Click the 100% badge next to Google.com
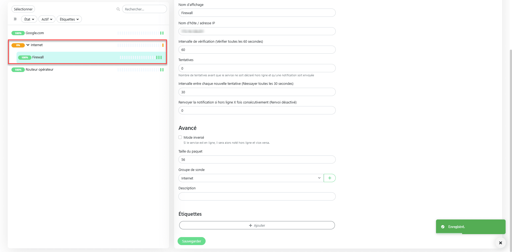The height and width of the screenshot is (252, 512). coord(18,33)
